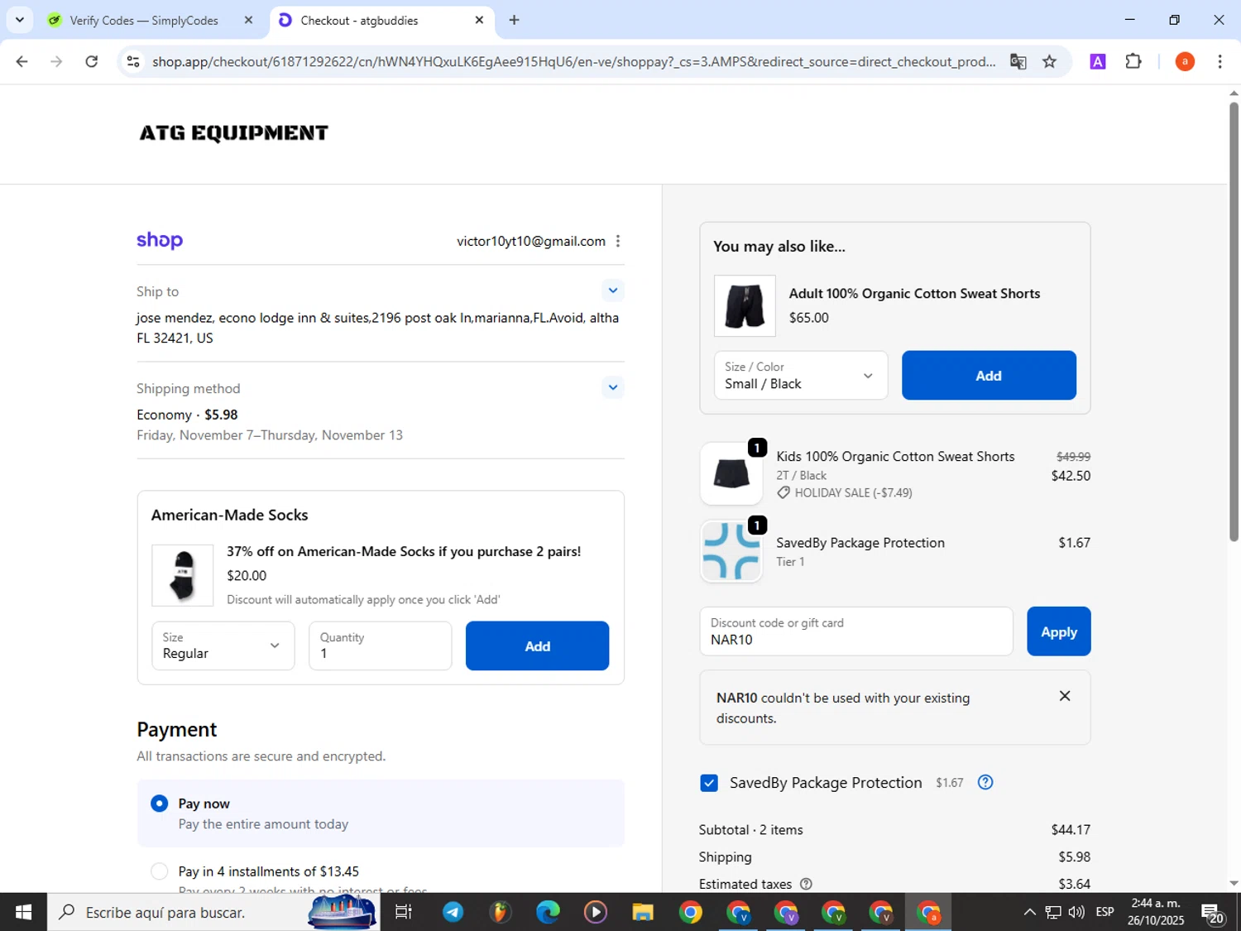Click the ATG EQUIPMENT logo
The width and height of the screenshot is (1241, 931).
[x=233, y=132]
